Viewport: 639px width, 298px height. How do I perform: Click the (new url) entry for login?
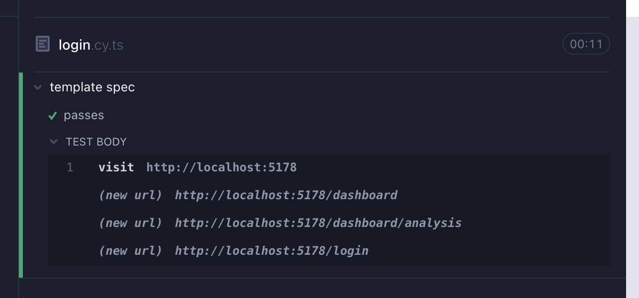(234, 251)
